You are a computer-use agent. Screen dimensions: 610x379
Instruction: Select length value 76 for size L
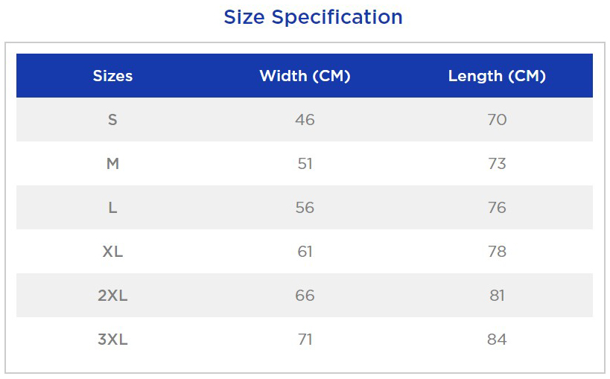(x=497, y=208)
